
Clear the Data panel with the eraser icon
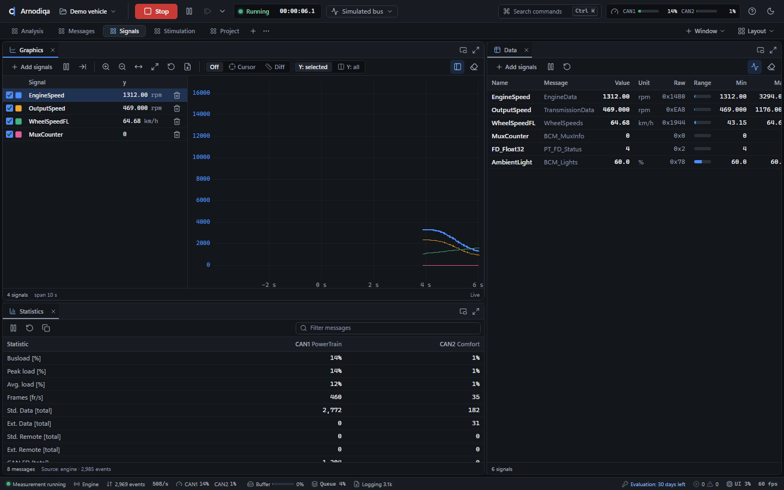coord(771,67)
